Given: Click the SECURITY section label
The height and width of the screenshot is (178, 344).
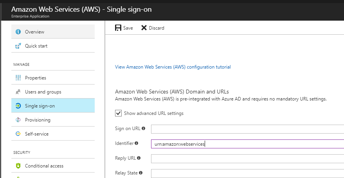Looking at the screenshot, I should (22, 152).
